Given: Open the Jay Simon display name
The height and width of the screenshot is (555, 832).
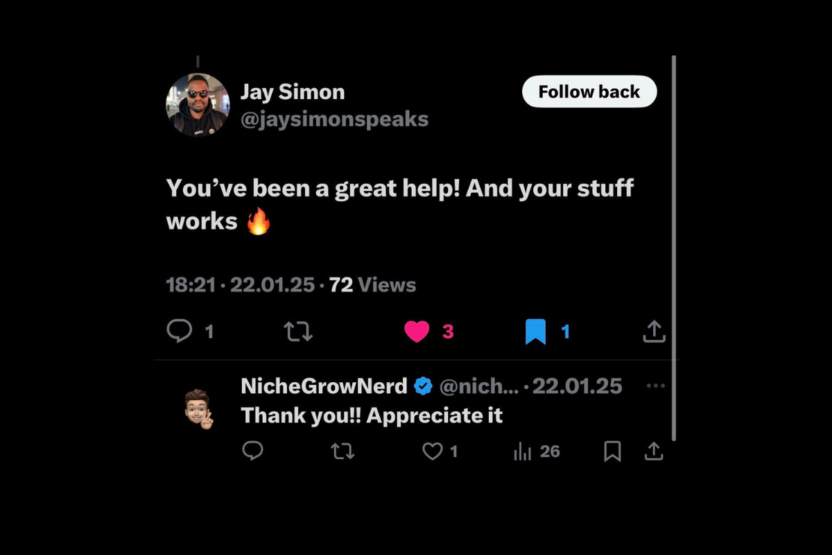Looking at the screenshot, I should coord(293,92).
